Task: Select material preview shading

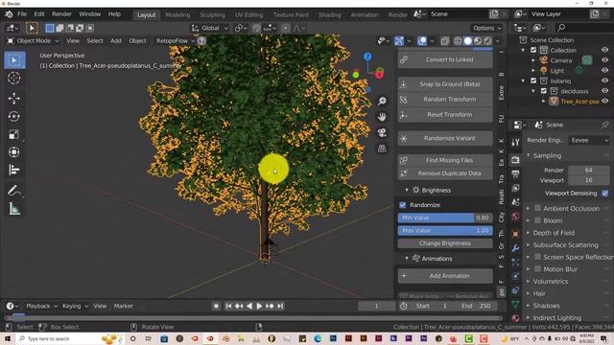Action: pyautogui.click(x=478, y=40)
